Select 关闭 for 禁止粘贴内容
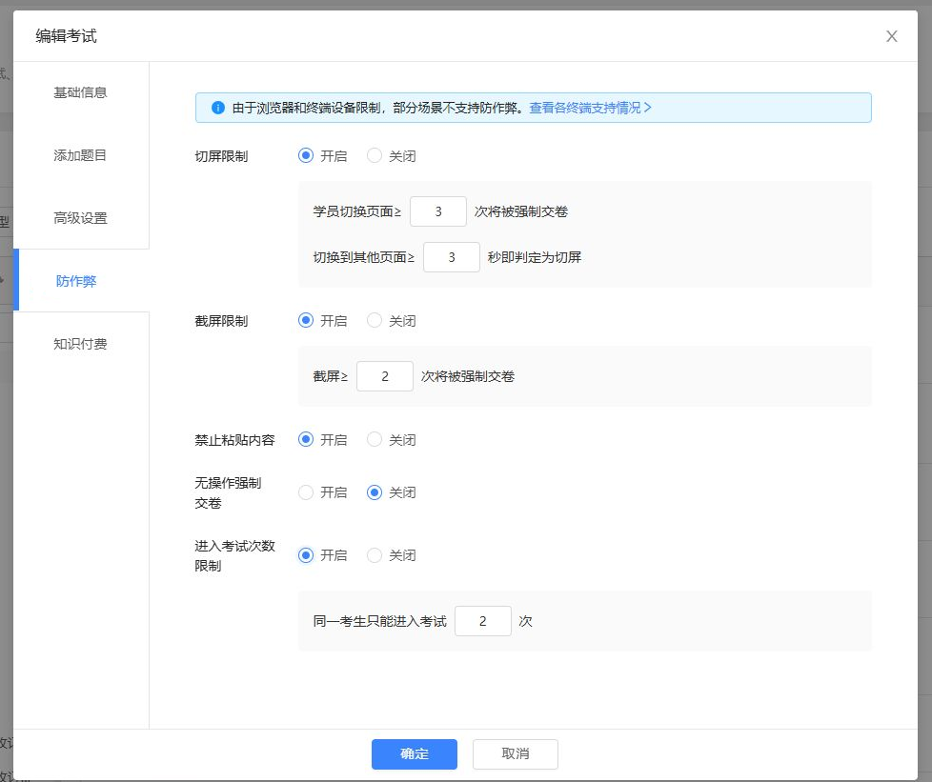Viewport: 932px width, 782px height. pos(375,440)
